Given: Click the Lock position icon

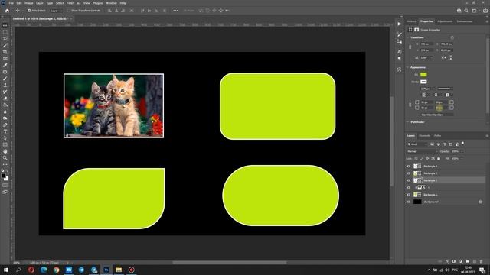Looking at the screenshot, I should 427,158.
